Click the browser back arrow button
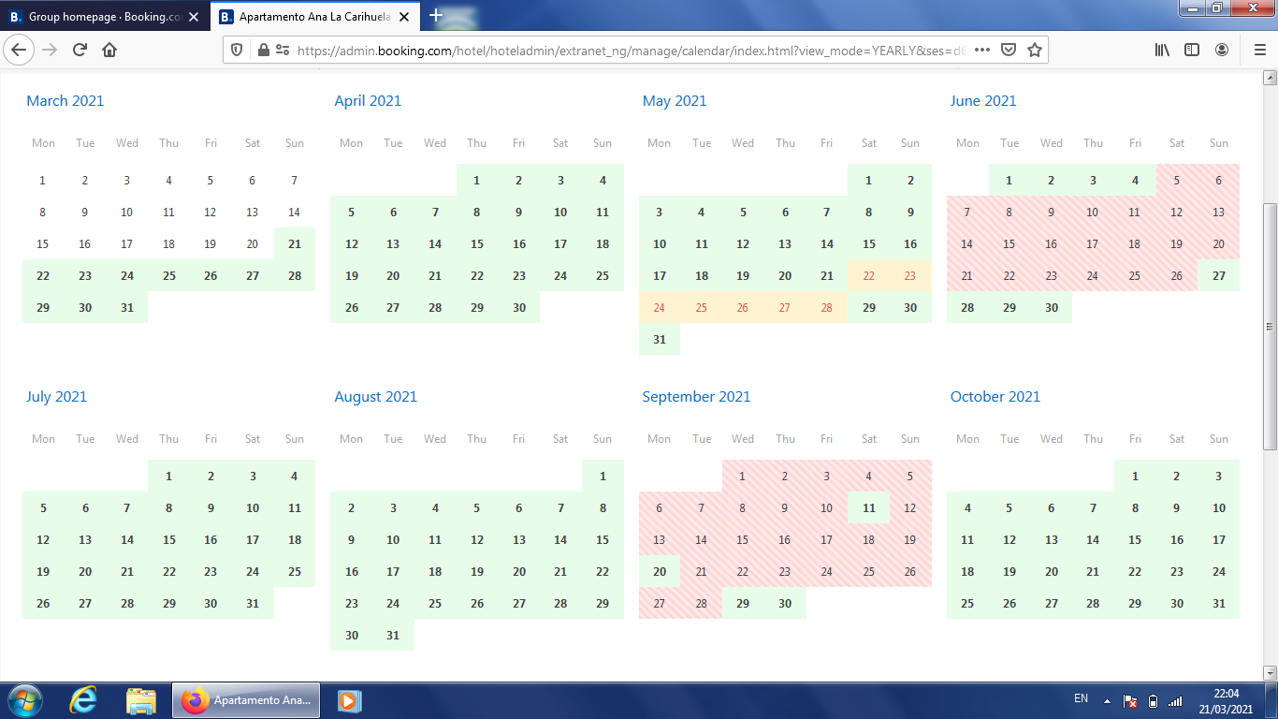The image size is (1278, 719). 20,50
